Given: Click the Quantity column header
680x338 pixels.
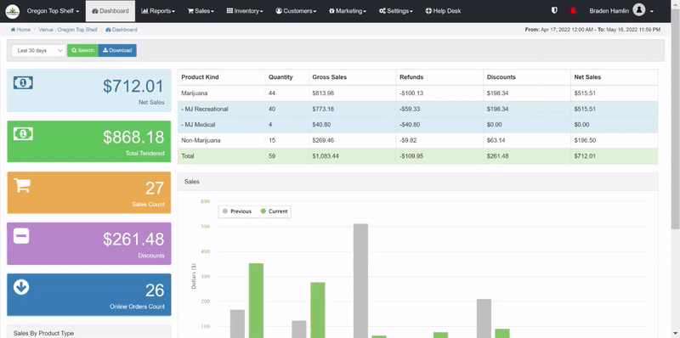Looking at the screenshot, I should pos(280,77).
